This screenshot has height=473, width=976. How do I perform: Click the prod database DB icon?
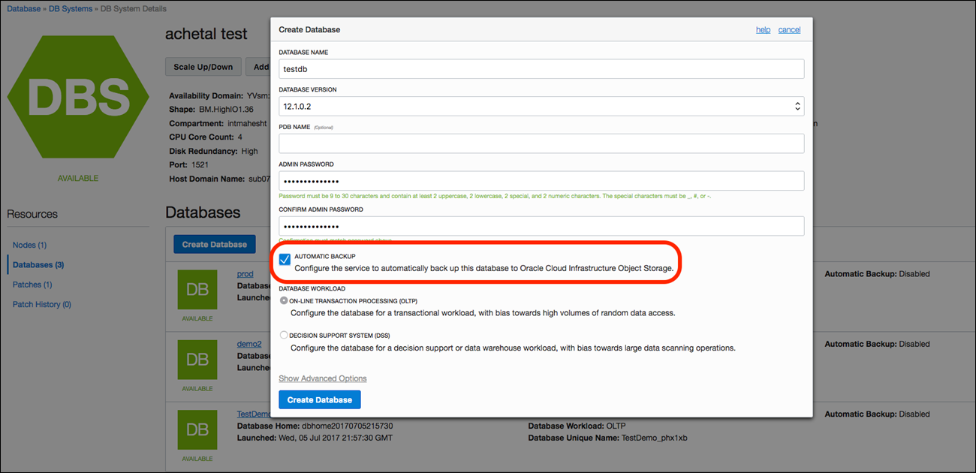(197, 289)
